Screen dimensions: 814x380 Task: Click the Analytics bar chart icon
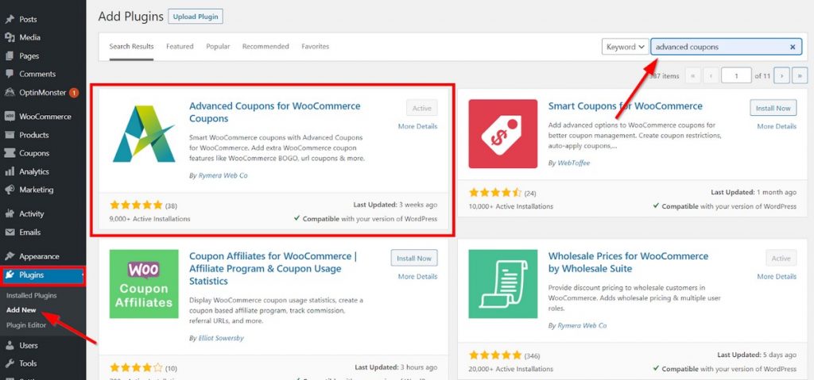[x=10, y=171]
